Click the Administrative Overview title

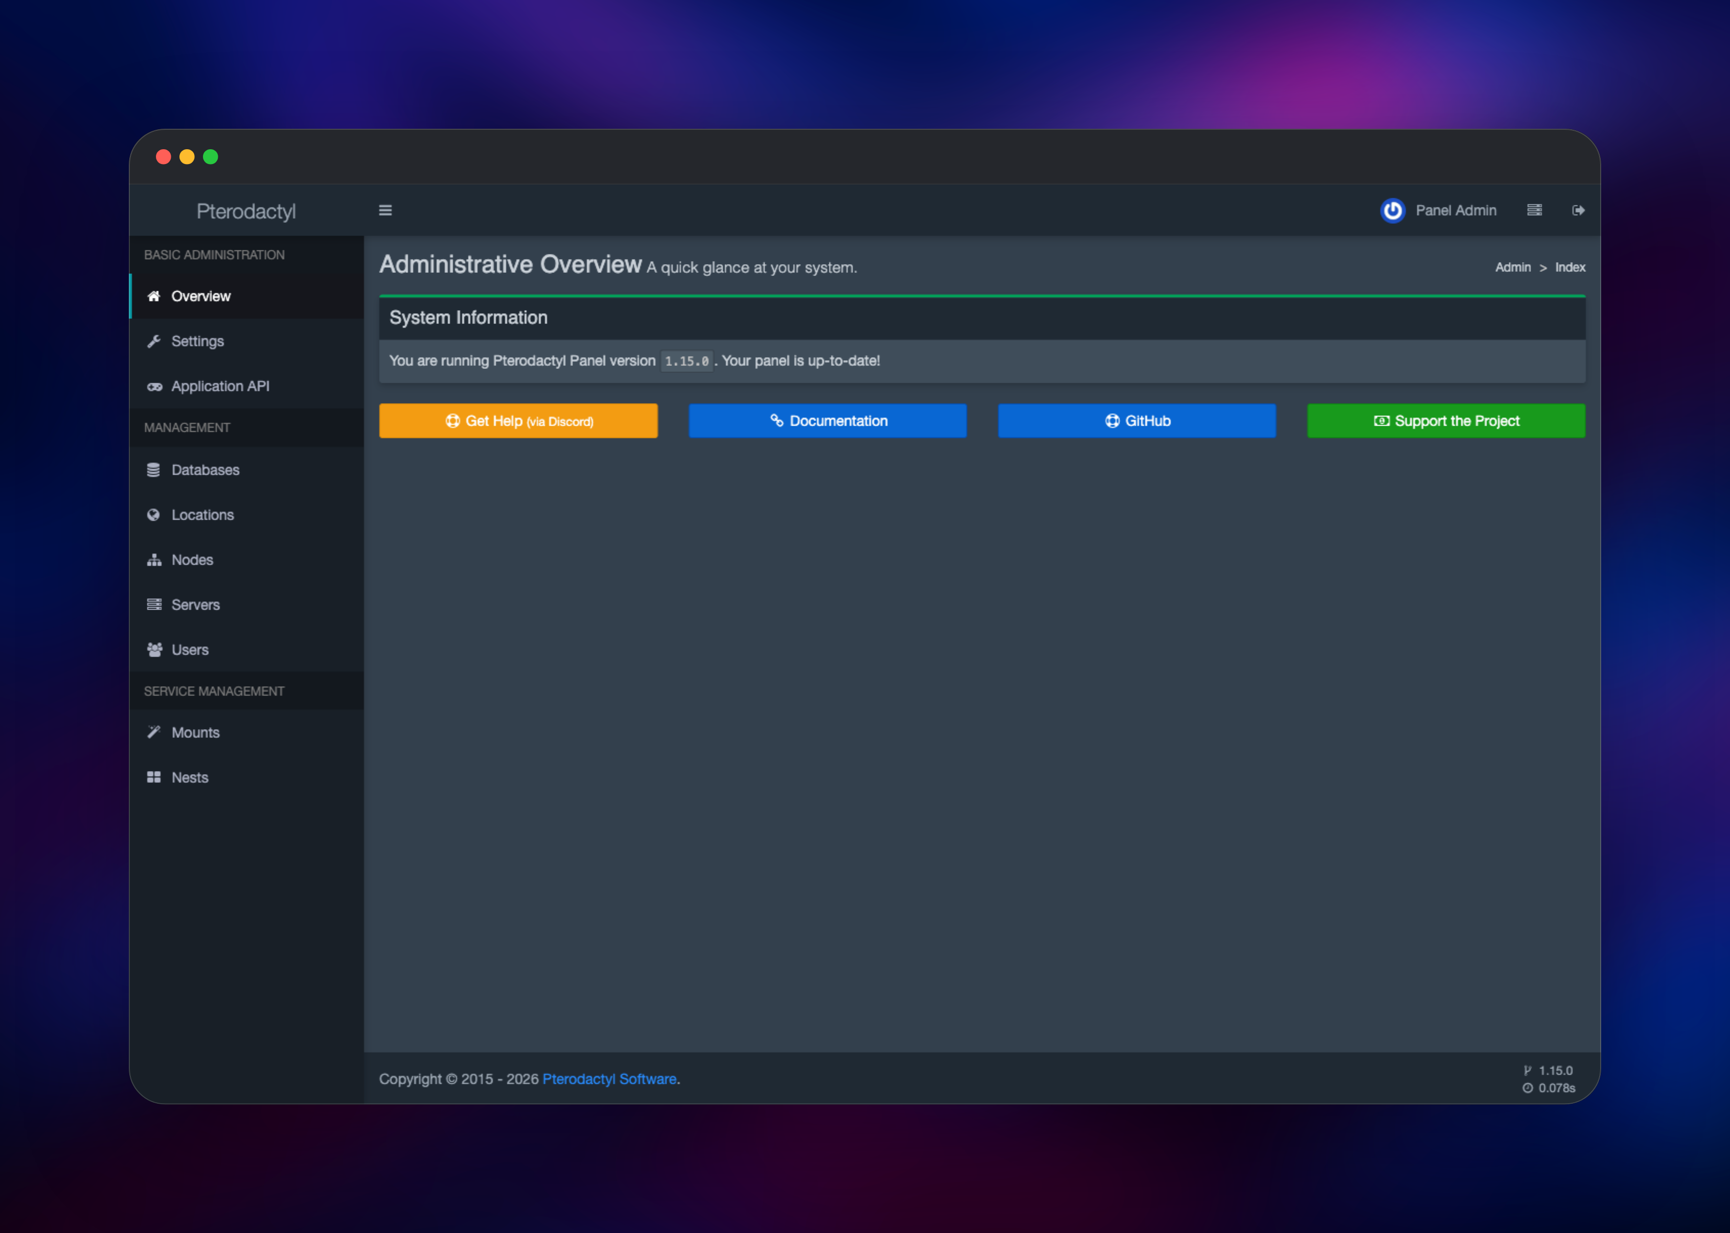510,264
